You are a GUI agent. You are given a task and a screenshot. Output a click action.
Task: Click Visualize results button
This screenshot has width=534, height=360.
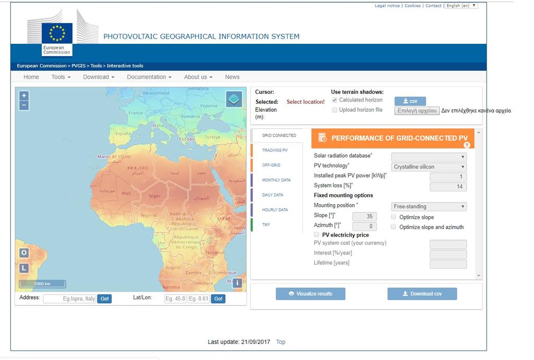(310, 294)
